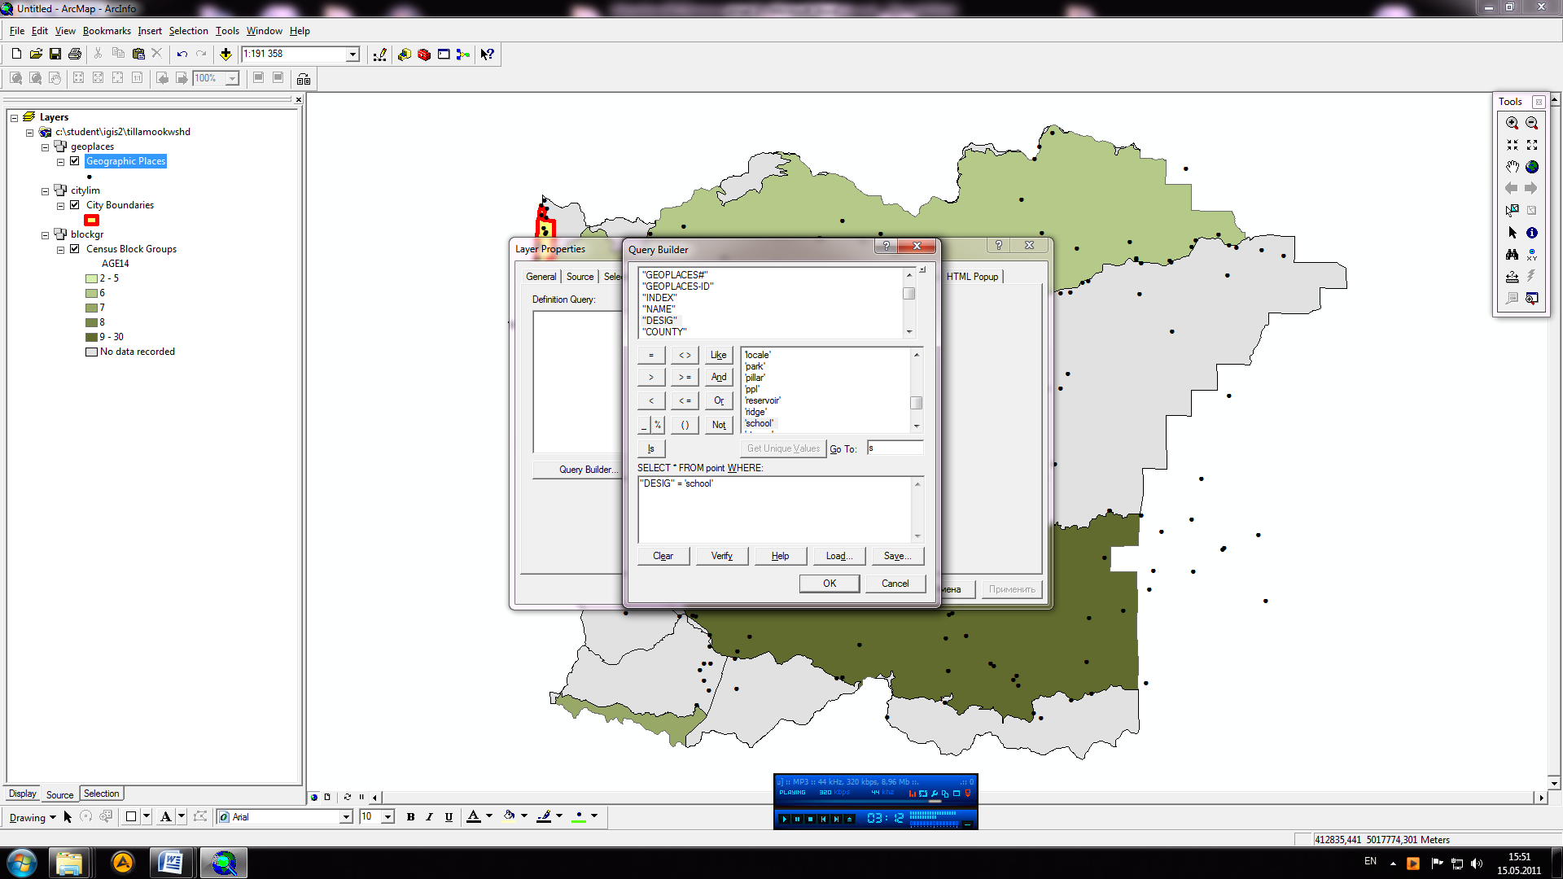Toggle bold text formatting

410,817
